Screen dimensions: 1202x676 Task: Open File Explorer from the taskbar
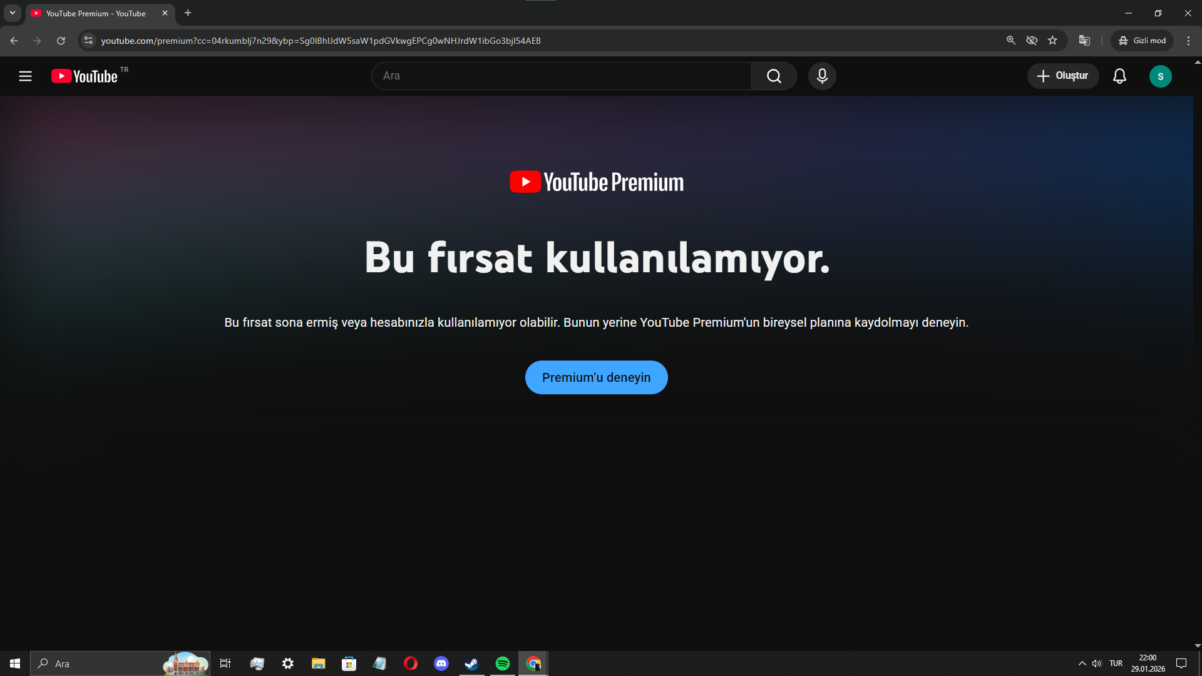pyautogui.click(x=318, y=663)
